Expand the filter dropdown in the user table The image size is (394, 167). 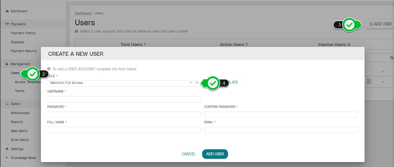coord(383,72)
